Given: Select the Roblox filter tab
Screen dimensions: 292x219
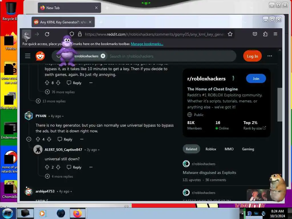Looking at the screenshot, I should (211, 149).
